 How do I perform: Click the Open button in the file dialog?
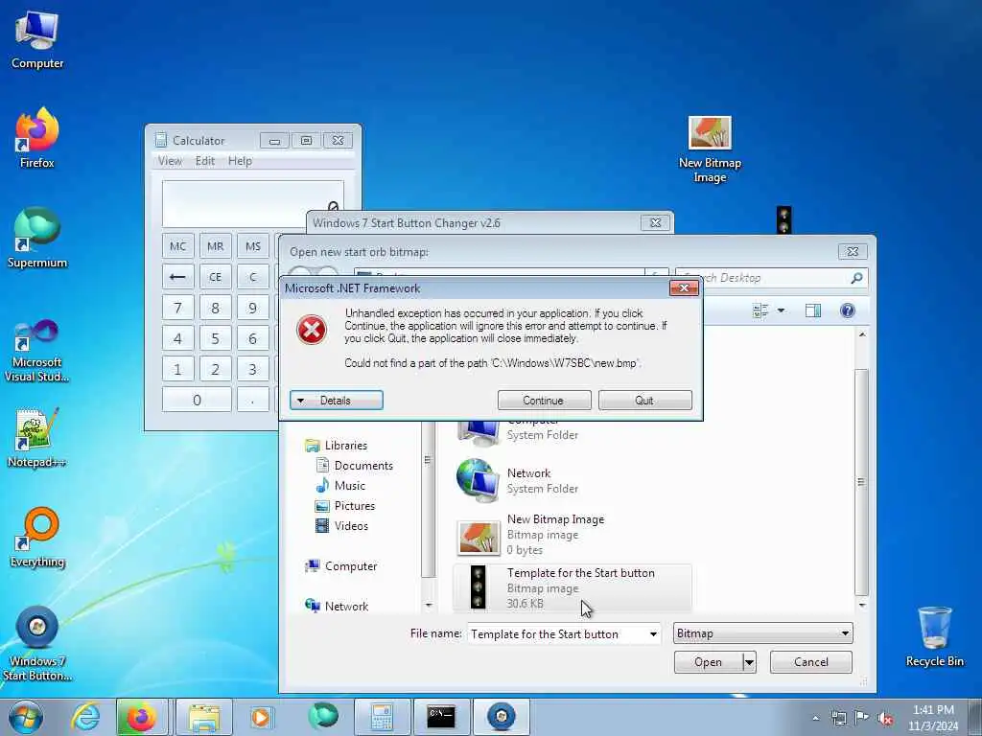click(x=709, y=662)
